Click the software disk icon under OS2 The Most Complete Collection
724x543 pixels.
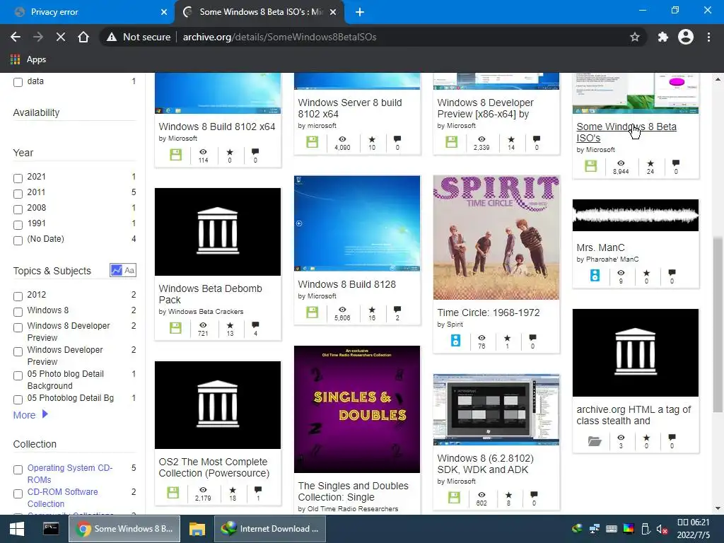tap(173, 492)
